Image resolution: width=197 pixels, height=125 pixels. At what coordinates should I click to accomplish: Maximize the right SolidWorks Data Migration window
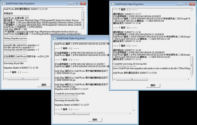(186, 4)
